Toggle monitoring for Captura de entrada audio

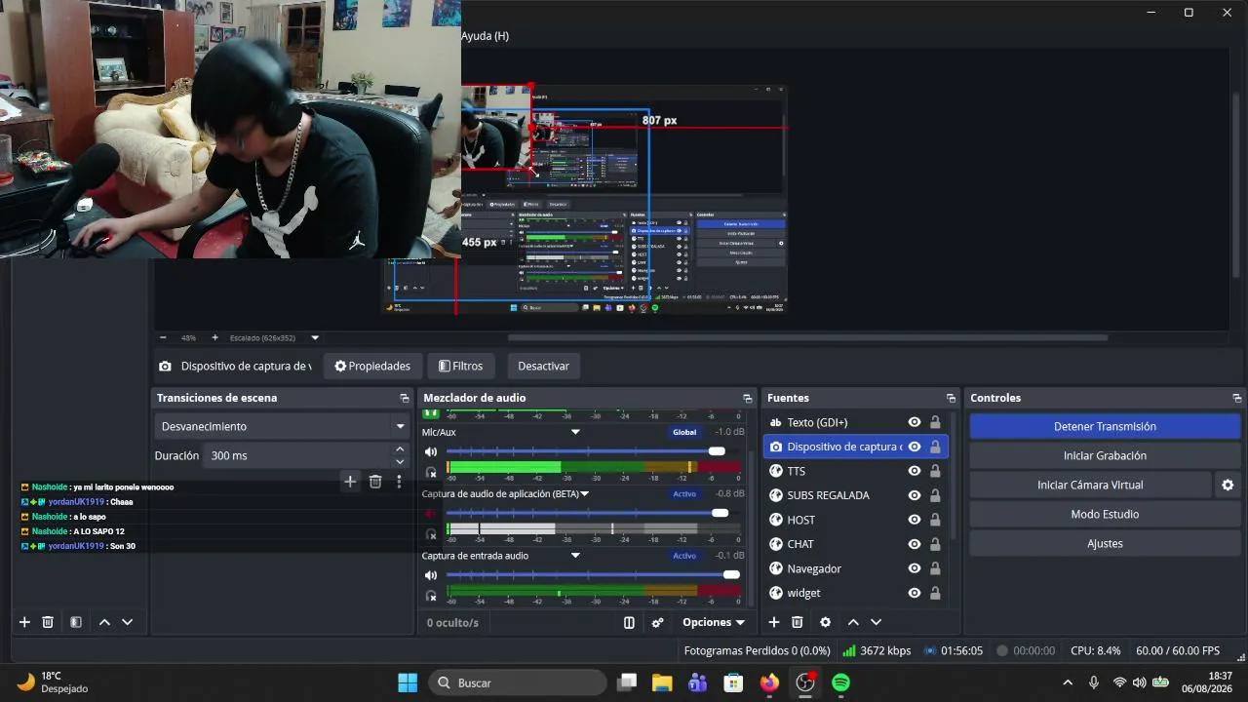click(431, 596)
